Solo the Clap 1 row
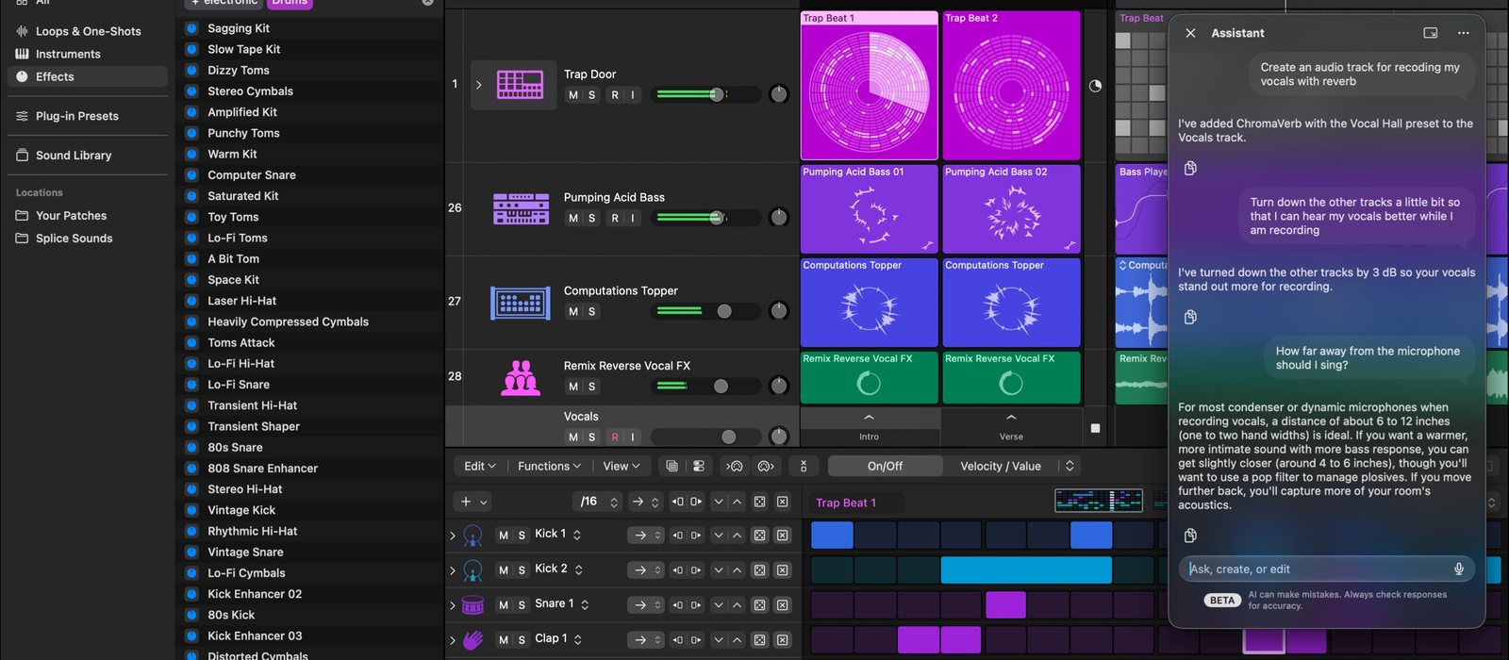 [522, 640]
